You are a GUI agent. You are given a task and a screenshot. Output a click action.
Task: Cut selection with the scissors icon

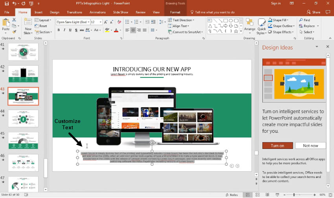pos(14,20)
